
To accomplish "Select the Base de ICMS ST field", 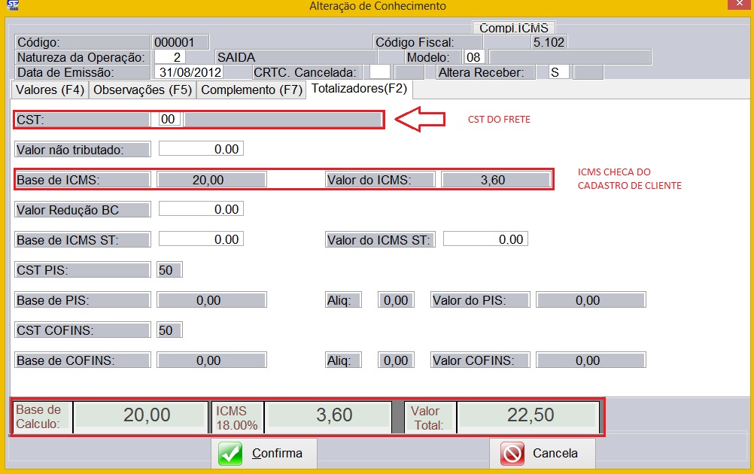I will point(200,239).
